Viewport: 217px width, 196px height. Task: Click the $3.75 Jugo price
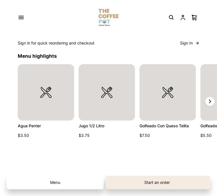click(84, 135)
